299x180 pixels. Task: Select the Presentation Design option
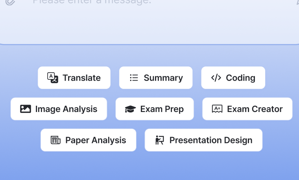coord(204,140)
